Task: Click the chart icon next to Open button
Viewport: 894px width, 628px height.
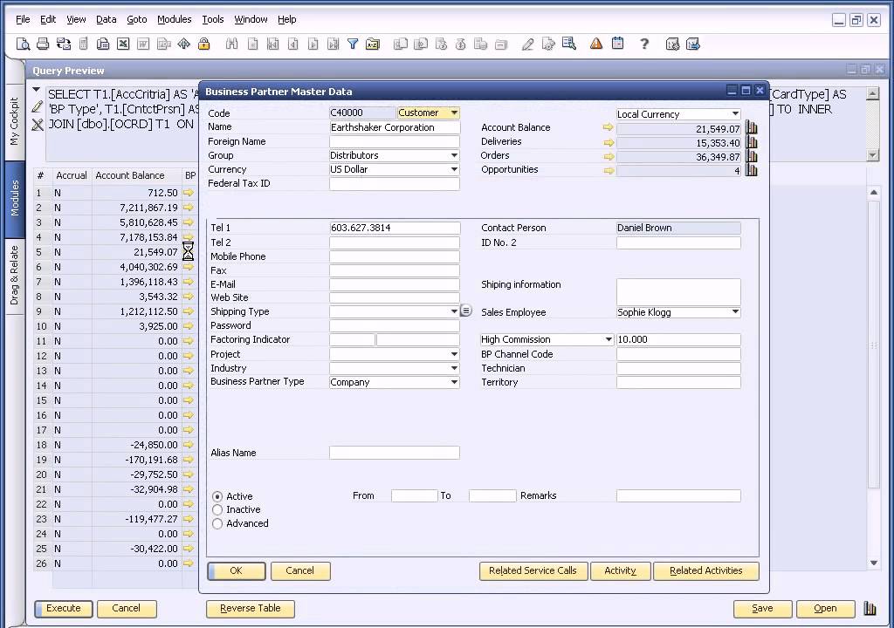Action: (870, 608)
